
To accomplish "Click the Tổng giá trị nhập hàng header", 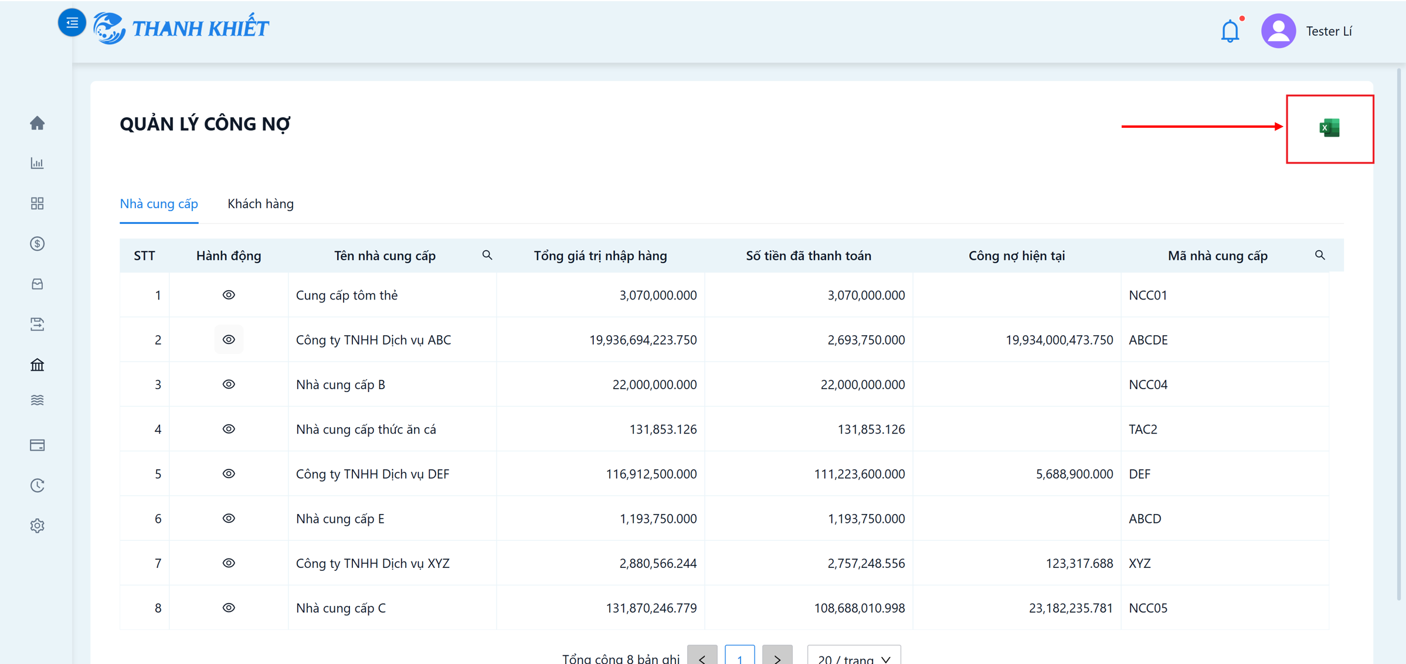I will click(x=600, y=256).
